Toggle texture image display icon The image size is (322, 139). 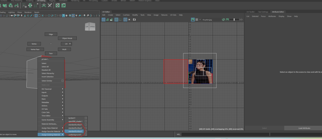click(193, 20)
